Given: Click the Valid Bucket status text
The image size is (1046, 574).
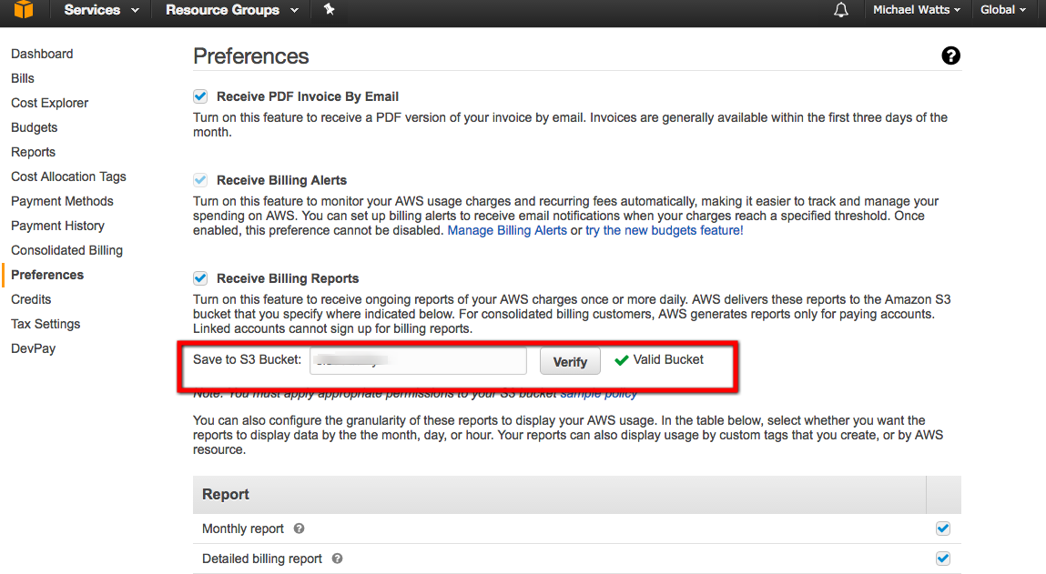Looking at the screenshot, I should click(668, 360).
